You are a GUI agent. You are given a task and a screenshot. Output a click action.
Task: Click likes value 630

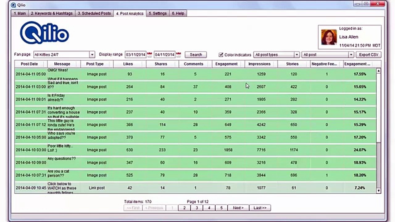(130, 150)
